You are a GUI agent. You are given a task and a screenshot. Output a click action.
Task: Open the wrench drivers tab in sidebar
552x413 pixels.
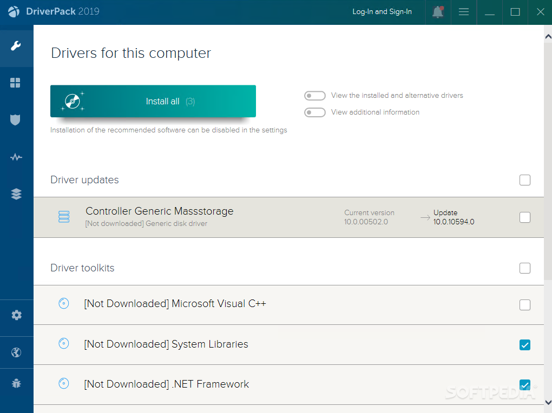coord(16,46)
